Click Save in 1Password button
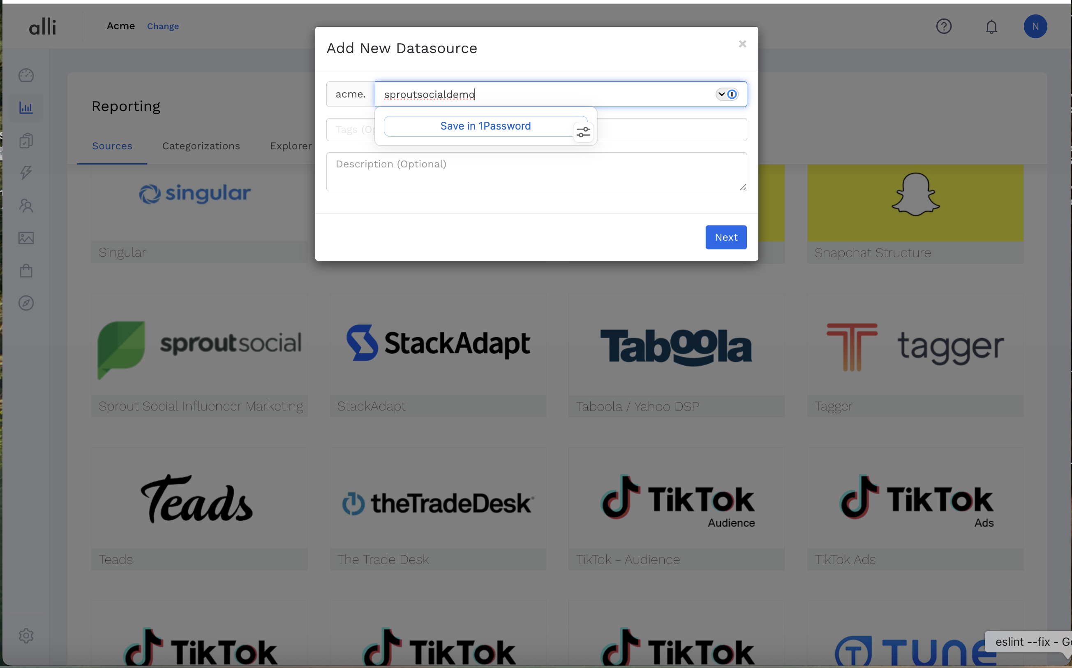Viewport: 1072px width, 668px height. pyautogui.click(x=485, y=126)
